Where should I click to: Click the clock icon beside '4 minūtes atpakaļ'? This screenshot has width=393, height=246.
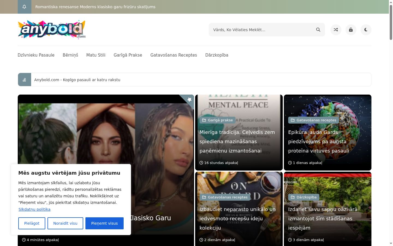[24, 240]
